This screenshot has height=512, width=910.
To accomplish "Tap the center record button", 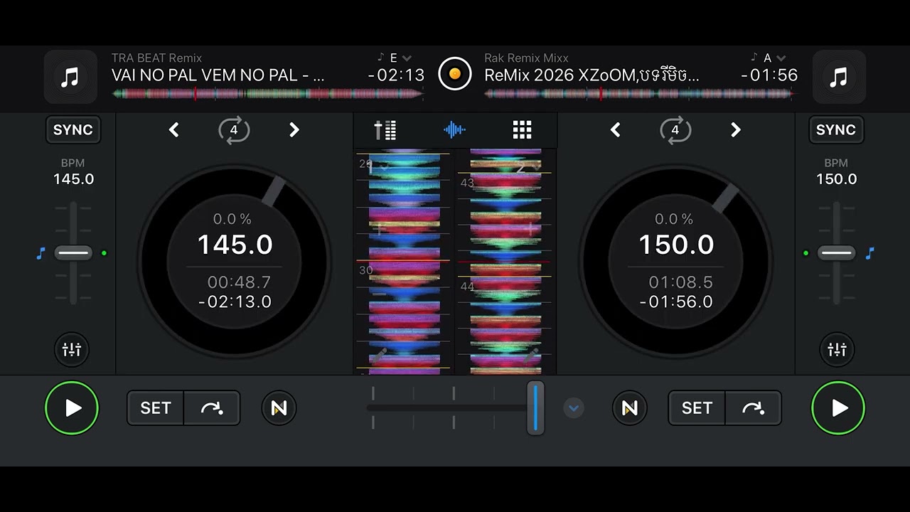I will [455, 74].
